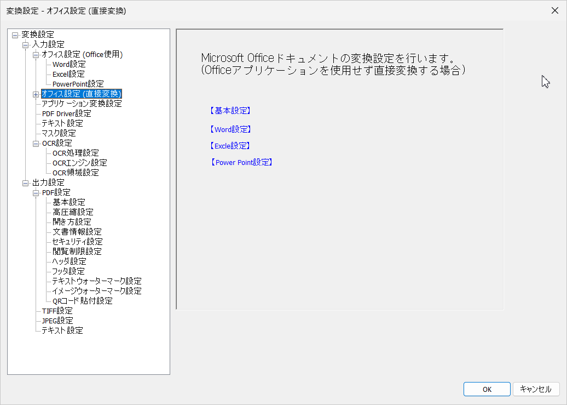Dismiss the dialog via キャンセル button
Screen dimensions: 567x405
[x=536, y=389]
